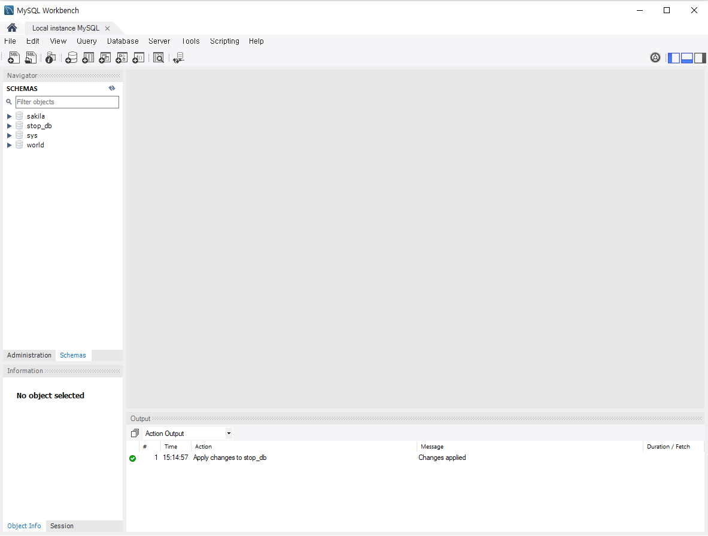Expand the stop_db schema
The height and width of the screenshot is (536, 708).
click(x=10, y=126)
